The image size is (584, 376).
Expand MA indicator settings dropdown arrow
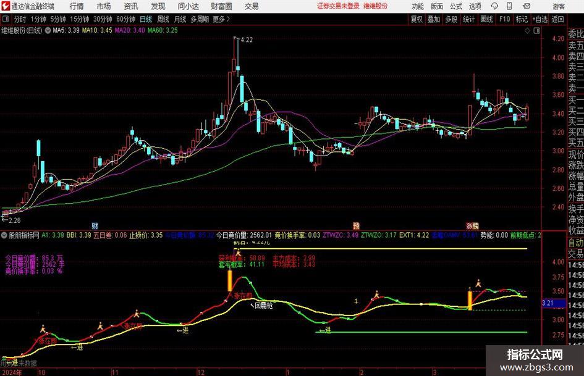click(48, 30)
